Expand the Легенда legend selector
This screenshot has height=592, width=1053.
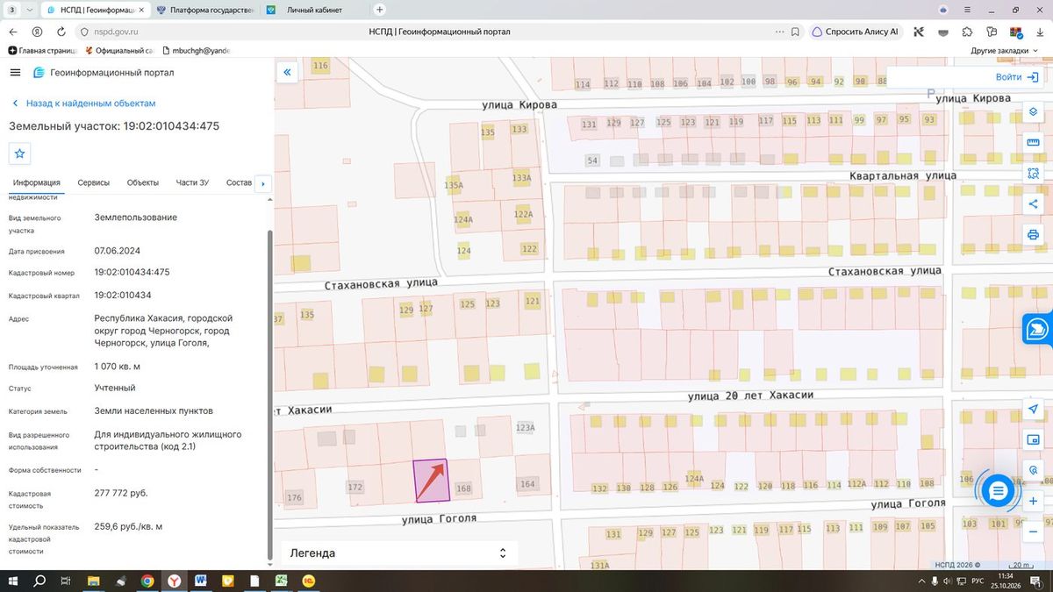click(x=399, y=553)
